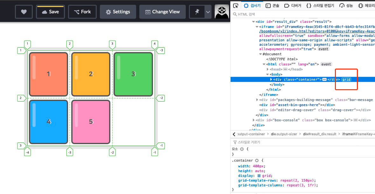The height and width of the screenshot is (194, 375).
Task: Fork the current pen
Action: click(x=82, y=11)
